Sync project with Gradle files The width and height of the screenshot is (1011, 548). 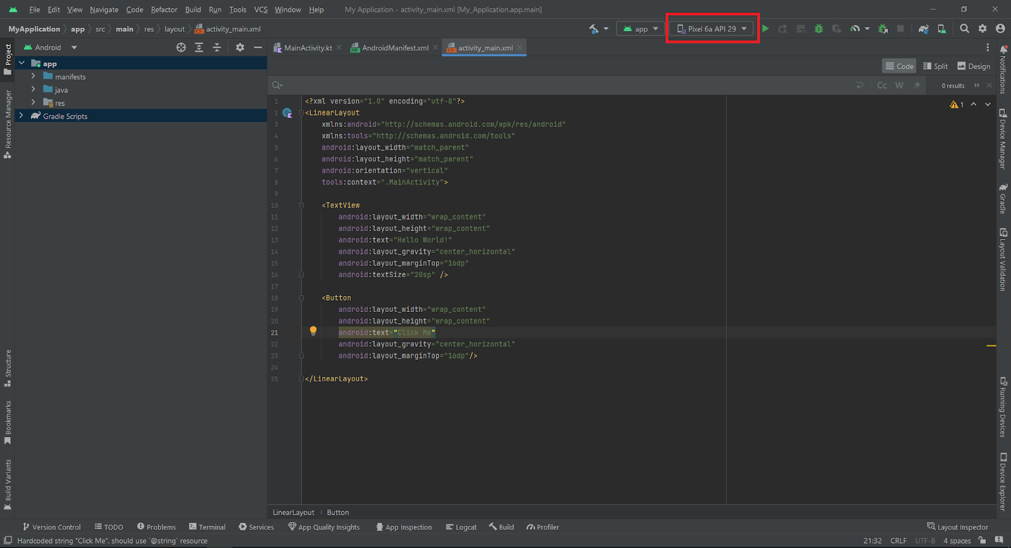[923, 29]
